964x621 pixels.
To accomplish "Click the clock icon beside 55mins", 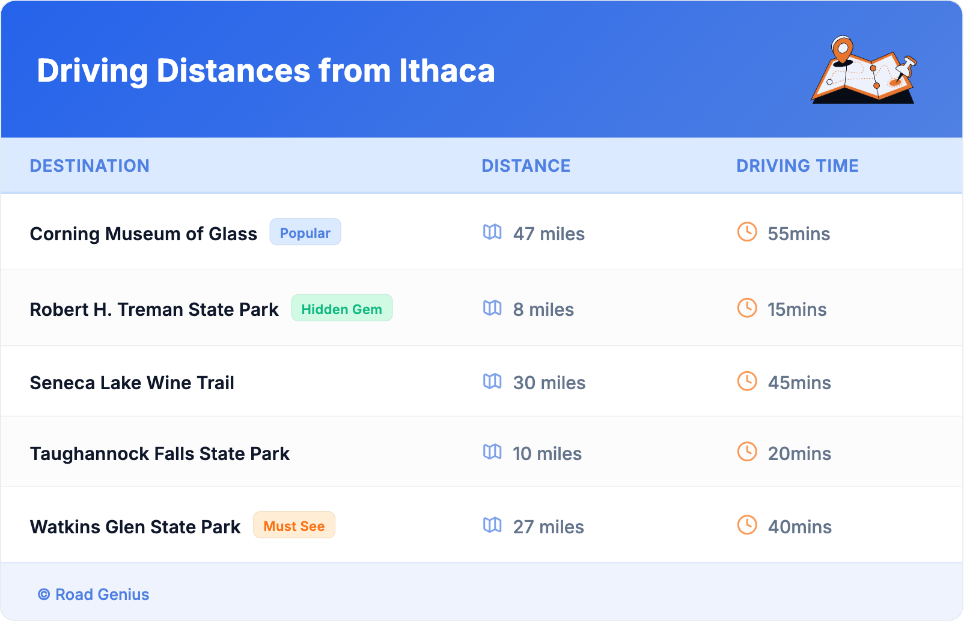I will [x=747, y=232].
